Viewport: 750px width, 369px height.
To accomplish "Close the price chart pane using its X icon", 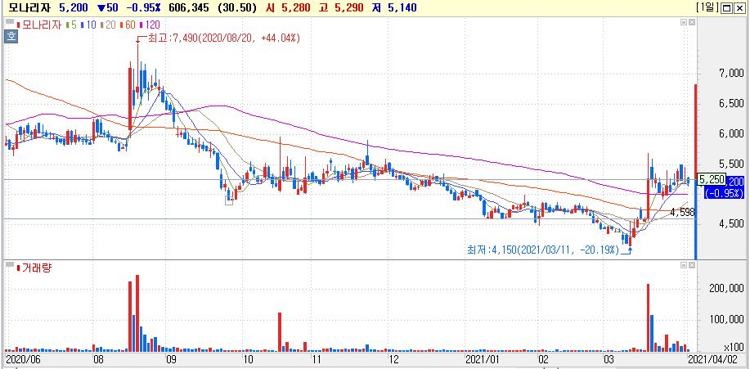I will point(692,22).
